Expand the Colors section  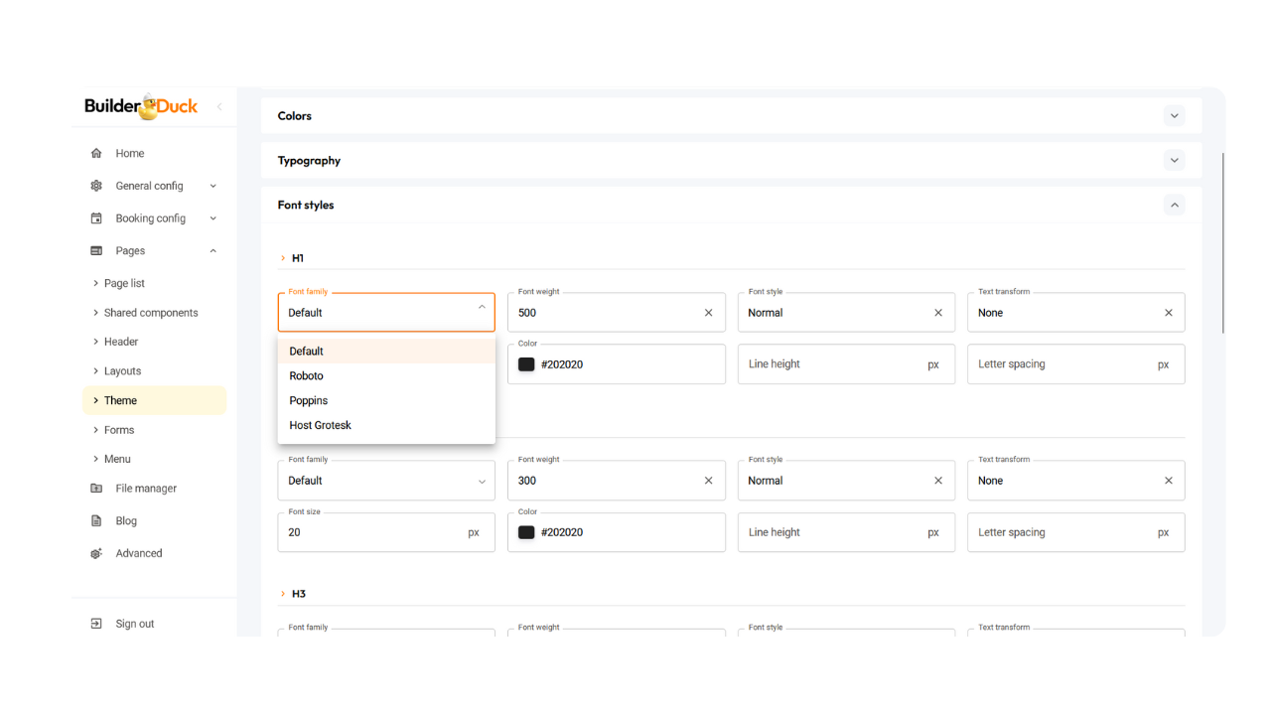1174,116
